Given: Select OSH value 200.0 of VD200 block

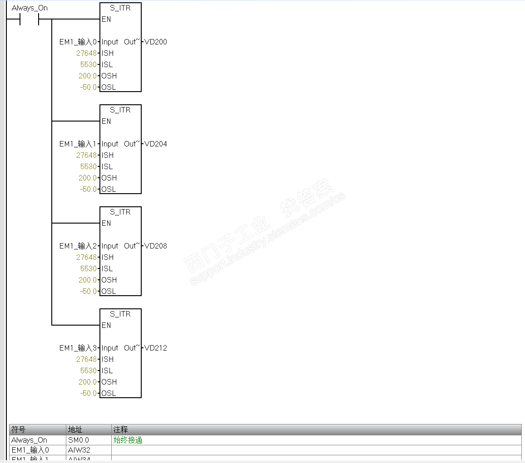Looking at the screenshot, I should tap(87, 76).
